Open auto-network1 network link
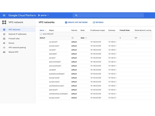155x116 pixels. pos(48,34)
